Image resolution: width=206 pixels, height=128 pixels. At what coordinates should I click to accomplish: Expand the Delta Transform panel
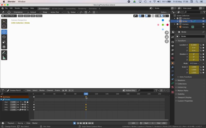pos(185,77)
